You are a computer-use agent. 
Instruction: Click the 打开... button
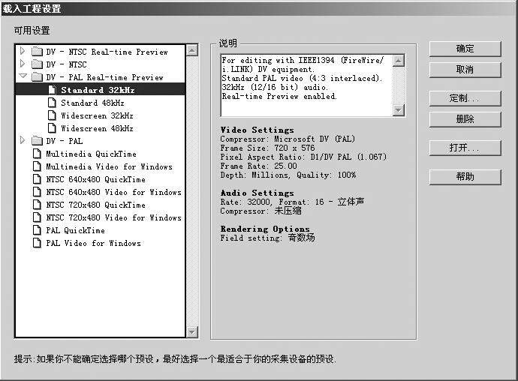point(465,148)
